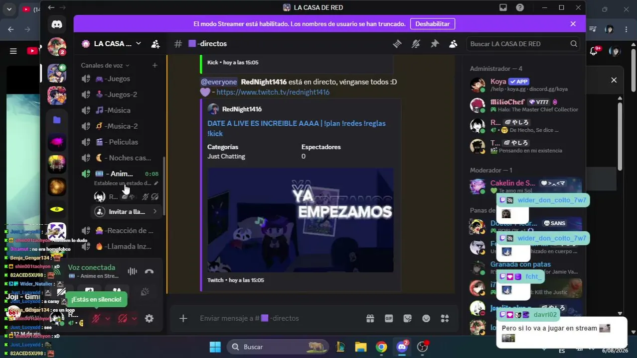The image size is (637, 358).
Task: Open Chrome from the Windows taskbar
Action: (x=381, y=347)
